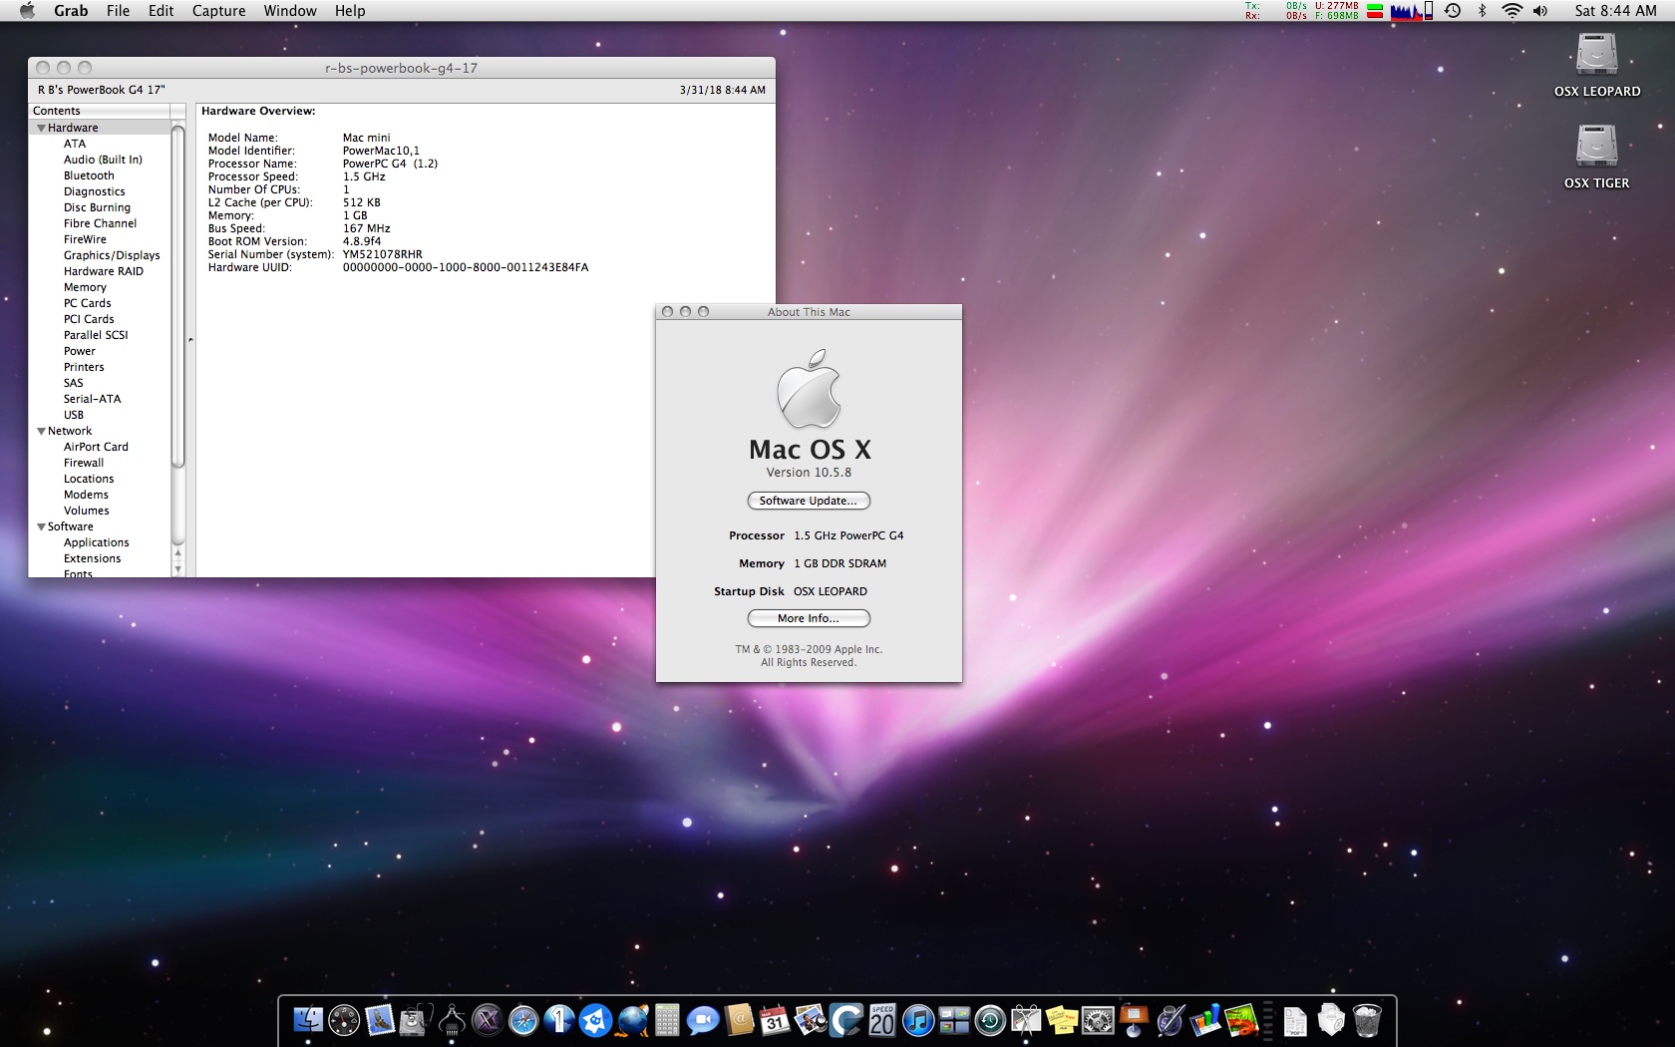Select Volumes under Network
Screen dimensions: 1675x1047
pyautogui.click(x=87, y=511)
